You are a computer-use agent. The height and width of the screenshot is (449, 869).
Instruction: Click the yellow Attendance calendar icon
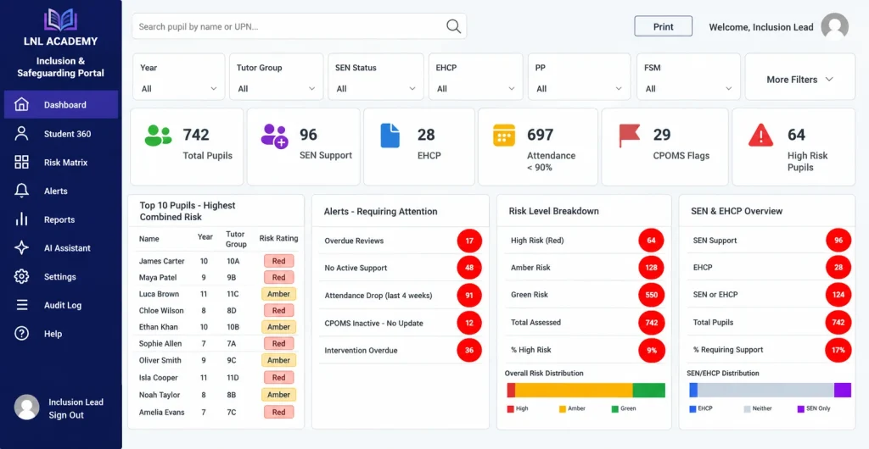click(504, 136)
